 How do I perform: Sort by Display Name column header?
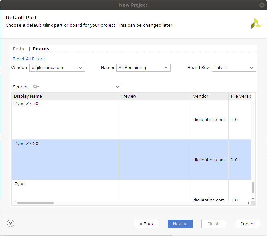(65, 96)
